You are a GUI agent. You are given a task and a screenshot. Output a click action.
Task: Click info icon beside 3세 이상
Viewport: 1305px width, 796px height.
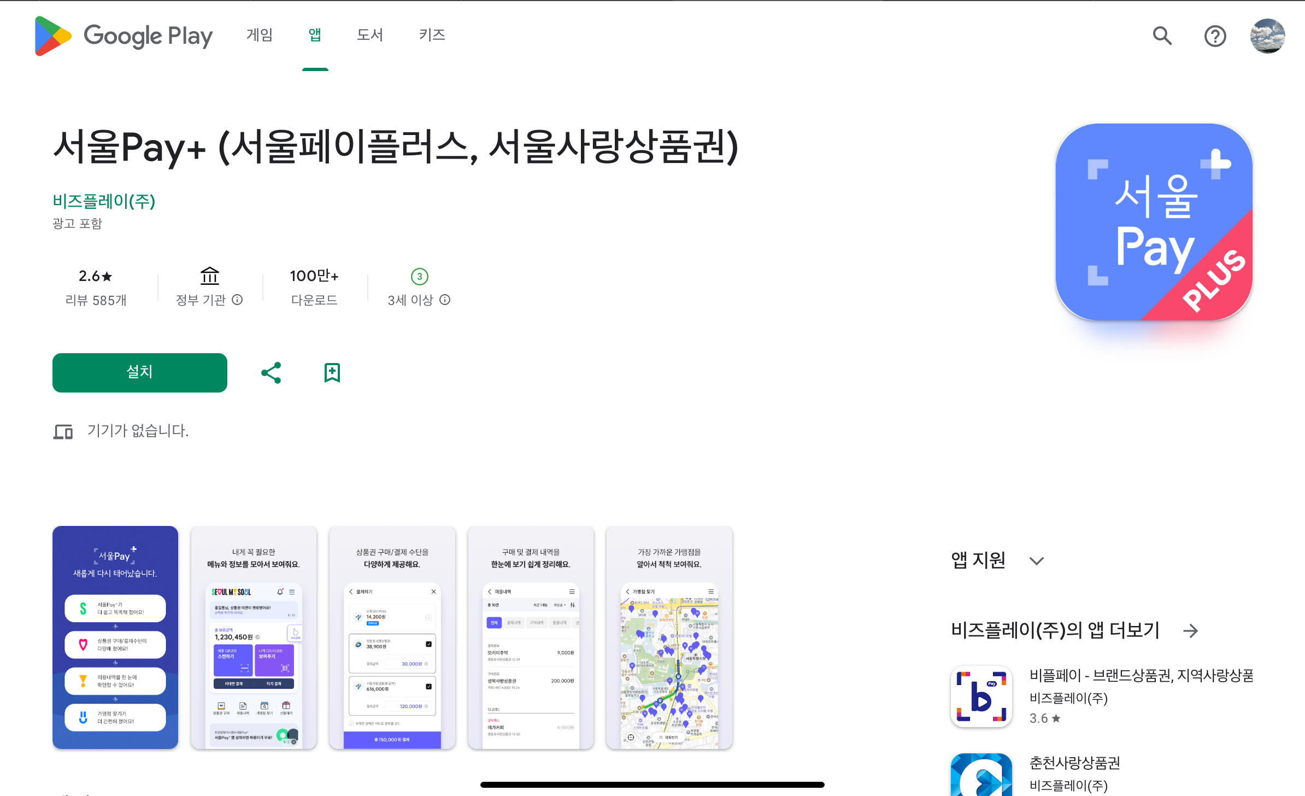tap(445, 300)
